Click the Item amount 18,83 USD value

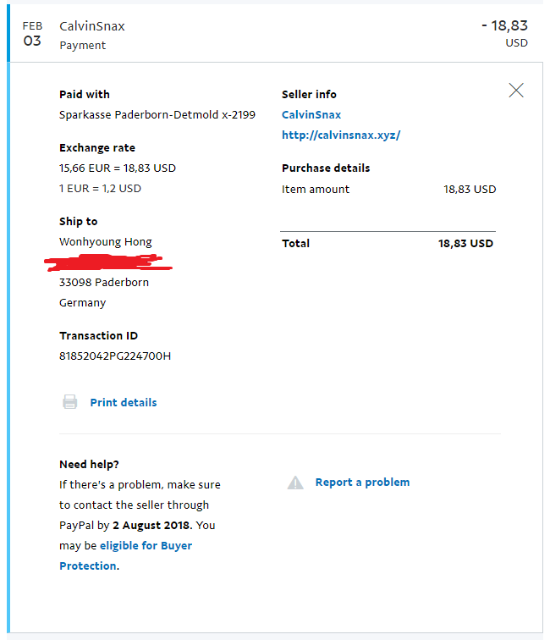(470, 190)
